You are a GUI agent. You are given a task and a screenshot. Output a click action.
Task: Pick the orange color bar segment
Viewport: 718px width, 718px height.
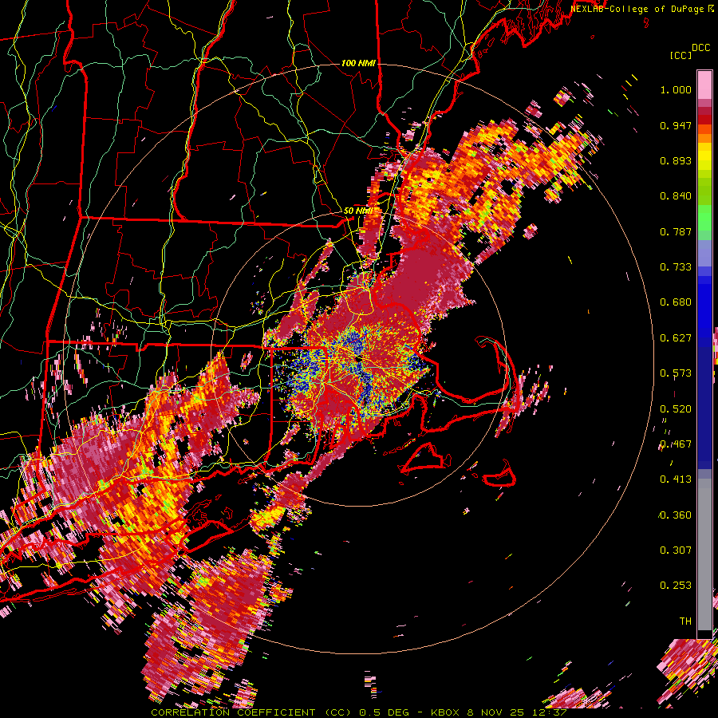(x=704, y=137)
